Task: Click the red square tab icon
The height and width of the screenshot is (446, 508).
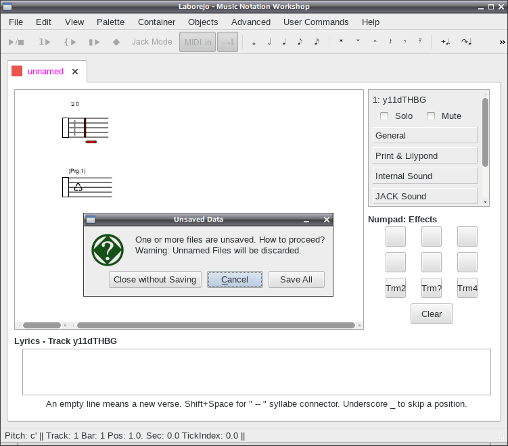Action: click(17, 71)
